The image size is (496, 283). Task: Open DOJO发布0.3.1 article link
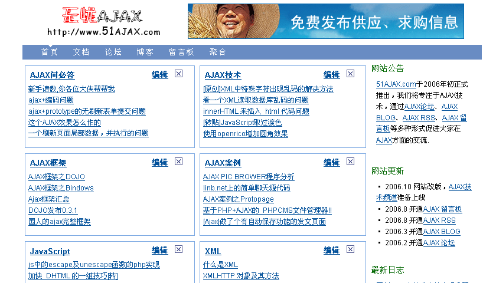[x=53, y=210]
